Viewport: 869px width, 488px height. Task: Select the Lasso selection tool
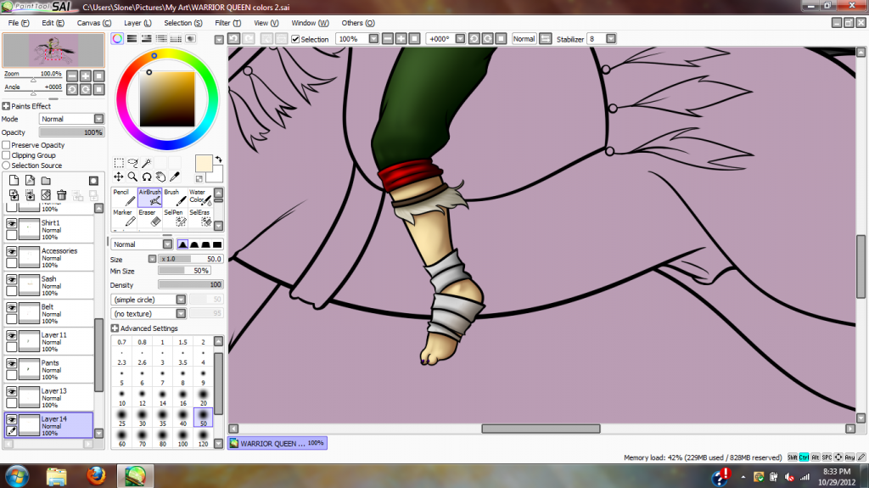[x=132, y=162]
